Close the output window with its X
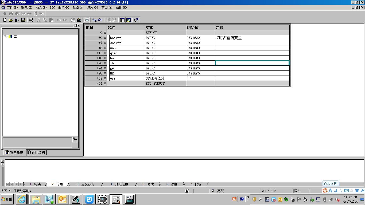The height and width of the screenshot is (205, 365). 3,161
